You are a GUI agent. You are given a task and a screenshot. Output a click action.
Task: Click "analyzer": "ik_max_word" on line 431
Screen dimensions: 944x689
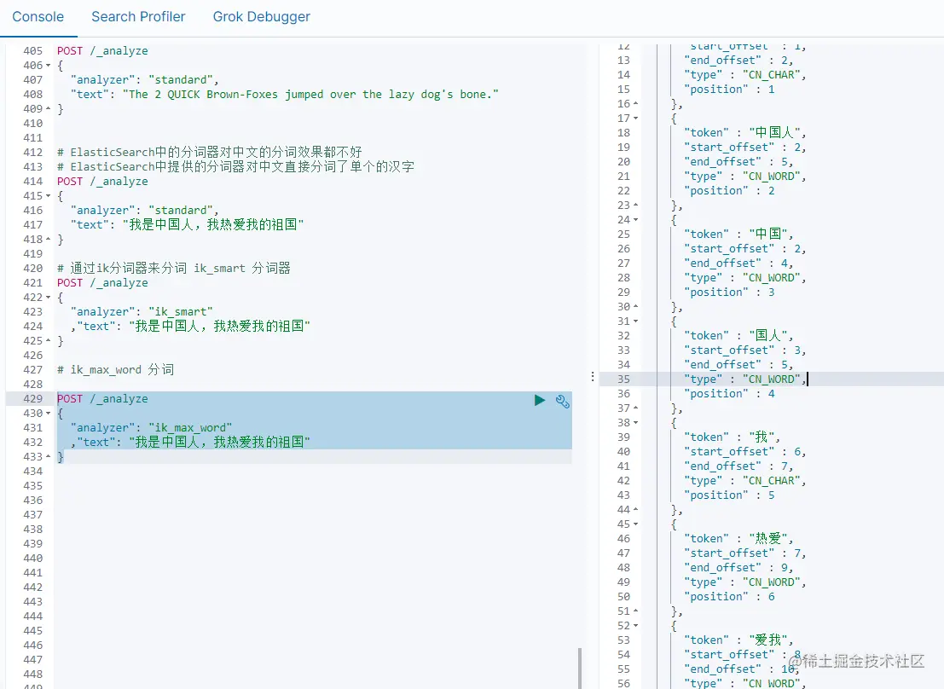coord(151,427)
